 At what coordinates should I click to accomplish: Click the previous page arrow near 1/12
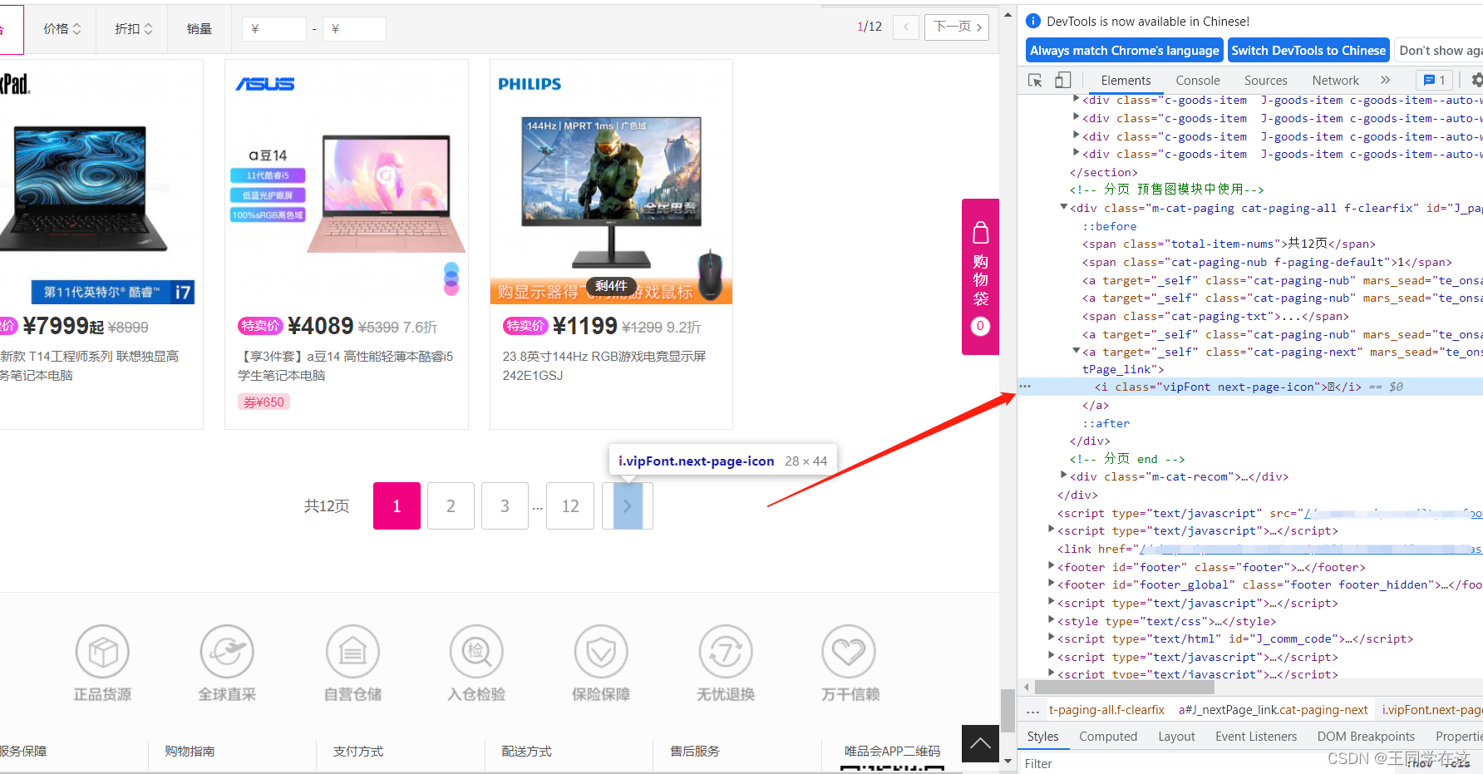coord(906,27)
